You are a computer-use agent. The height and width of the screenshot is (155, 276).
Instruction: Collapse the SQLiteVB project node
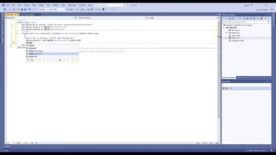pos(224,28)
